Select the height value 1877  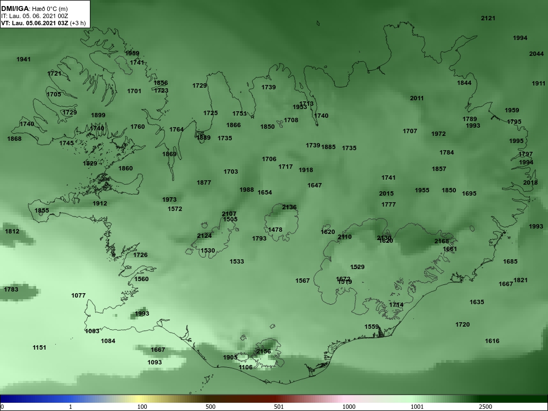[204, 183]
